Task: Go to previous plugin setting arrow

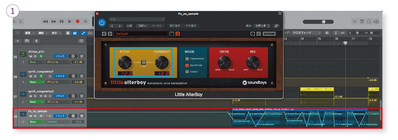Action: pos(112,25)
